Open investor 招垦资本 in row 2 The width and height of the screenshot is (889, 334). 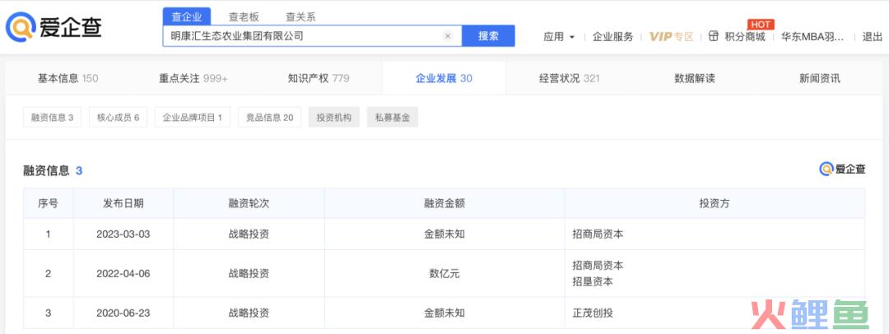pos(593,281)
